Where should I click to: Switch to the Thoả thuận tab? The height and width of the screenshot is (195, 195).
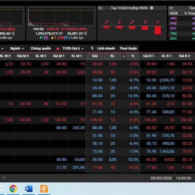pos(128,48)
